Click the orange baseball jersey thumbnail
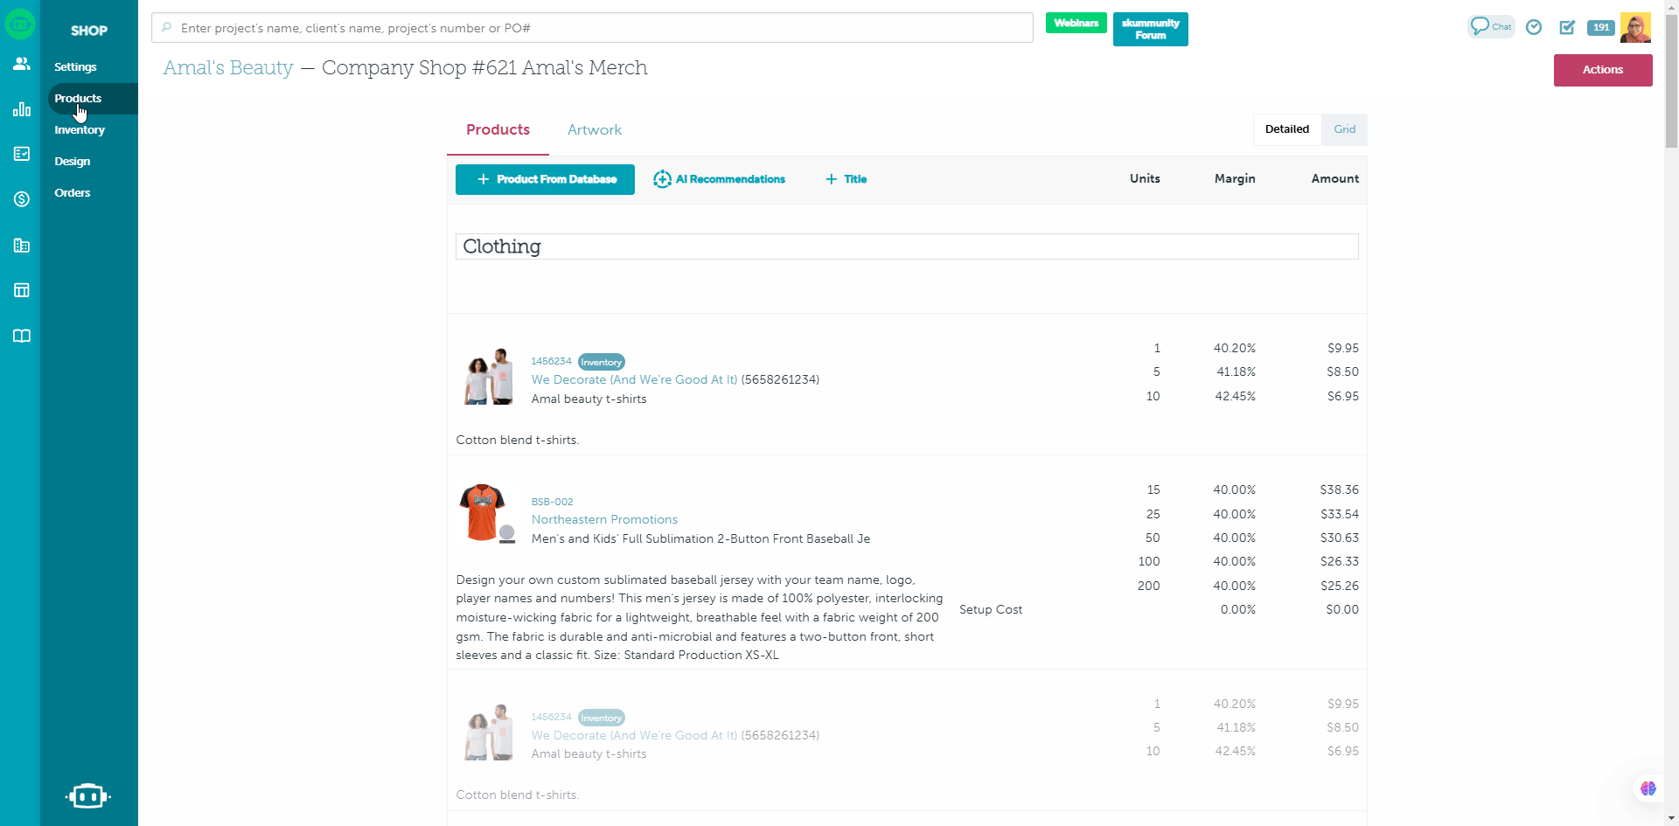 click(482, 512)
